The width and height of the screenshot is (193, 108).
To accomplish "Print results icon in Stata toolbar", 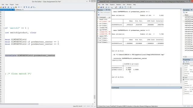I will click(x=103, y=7).
